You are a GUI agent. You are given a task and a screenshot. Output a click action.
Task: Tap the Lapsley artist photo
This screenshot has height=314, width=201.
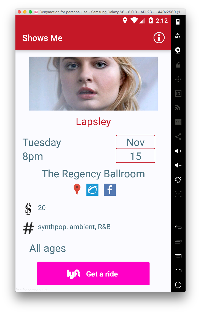point(93,84)
